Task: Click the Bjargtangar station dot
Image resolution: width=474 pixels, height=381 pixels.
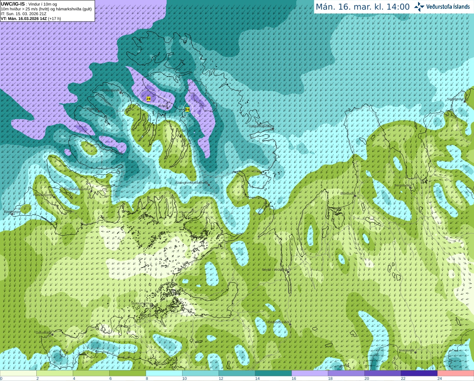Action: pyautogui.click(x=12, y=214)
